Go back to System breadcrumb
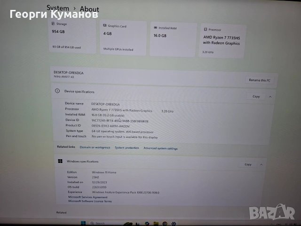This screenshot has width=301, height=226. coord(58,8)
